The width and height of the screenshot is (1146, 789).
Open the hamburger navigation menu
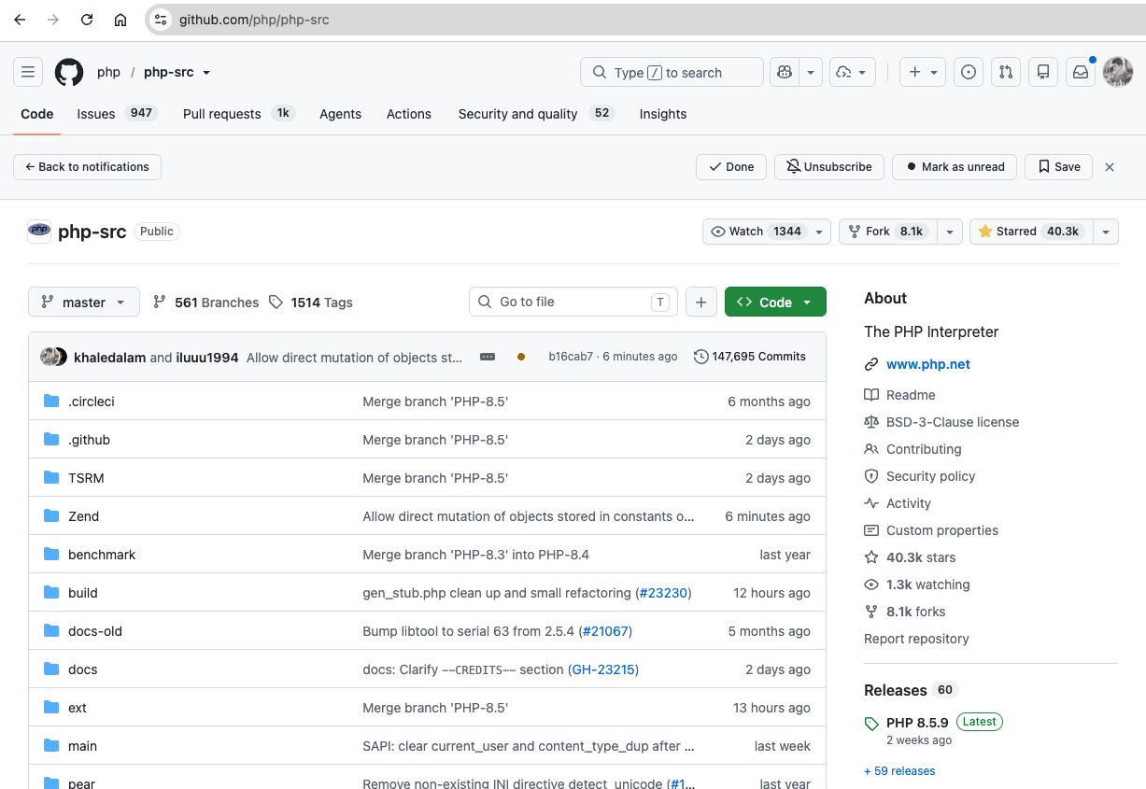(x=28, y=72)
